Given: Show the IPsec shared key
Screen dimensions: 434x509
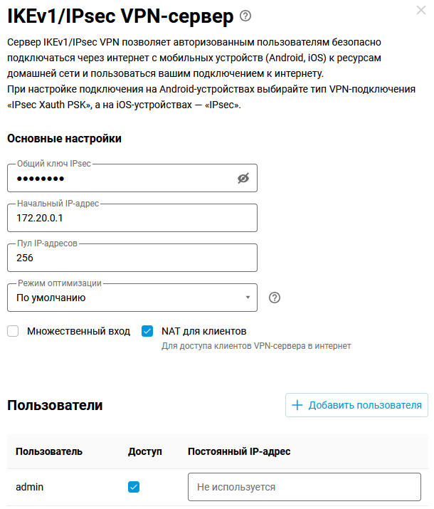Looking at the screenshot, I should (243, 179).
